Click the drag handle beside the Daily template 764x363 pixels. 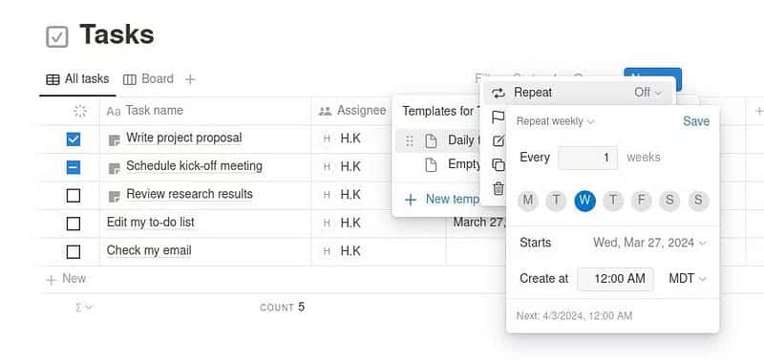click(x=410, y=140)
